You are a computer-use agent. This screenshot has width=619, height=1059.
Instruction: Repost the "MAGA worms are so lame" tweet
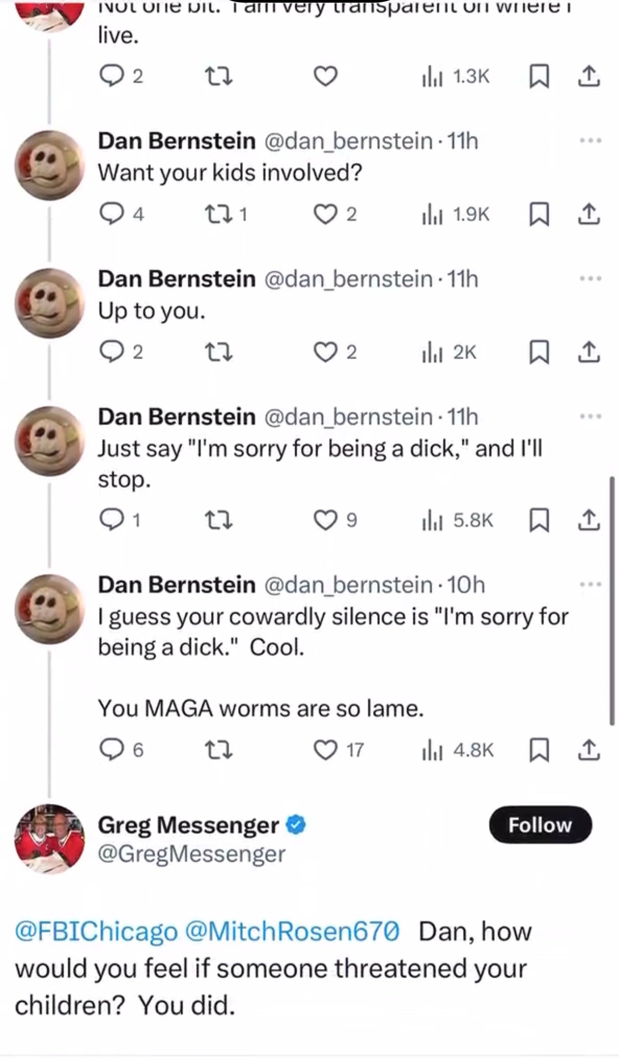pos(219,751)
